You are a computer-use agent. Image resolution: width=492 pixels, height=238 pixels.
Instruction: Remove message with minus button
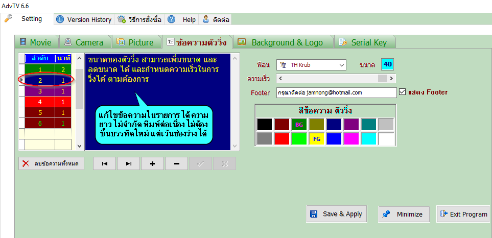[x=176, y=163]
